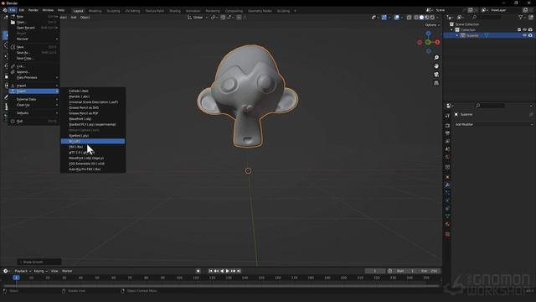Viewport: 536px width, 302px height.
Task: Choose Alembic (.abc) export option
Action: pyautogui.click(x=93, y=96)
